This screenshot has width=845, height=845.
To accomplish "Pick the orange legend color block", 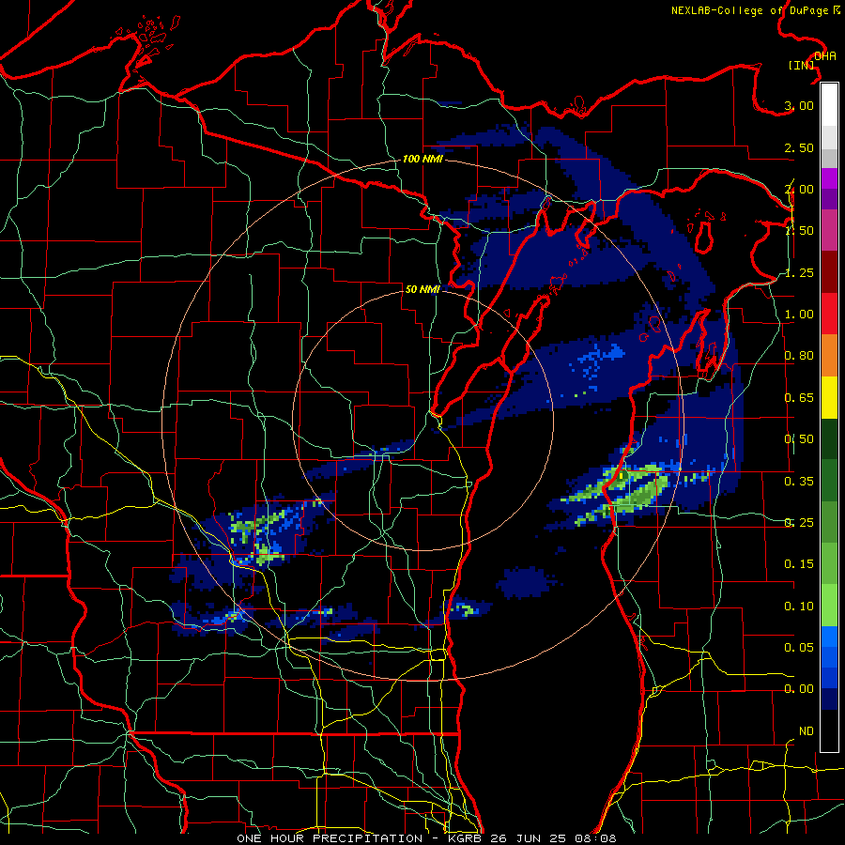I will (829, 355).
